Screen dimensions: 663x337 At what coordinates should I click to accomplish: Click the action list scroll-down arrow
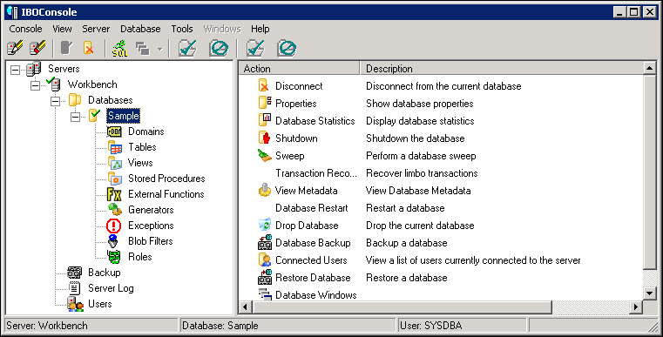pyautogui.click(x=650, y=293)
